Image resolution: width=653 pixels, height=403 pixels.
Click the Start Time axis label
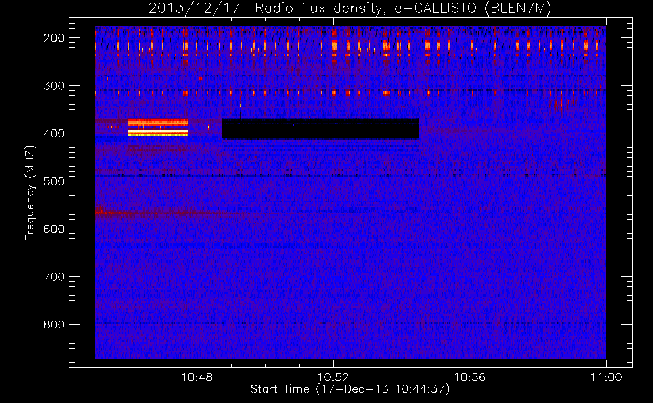[x=350, y=389]
